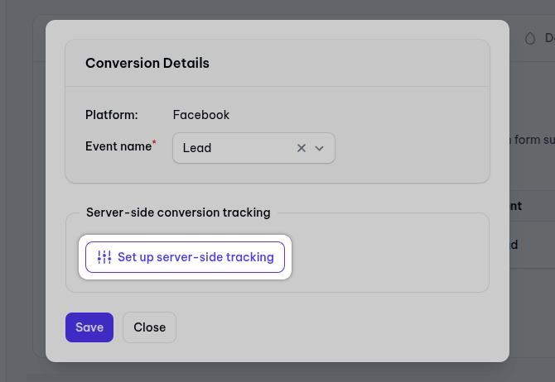Click the droplet icon behind the dialog

coord(530,38)
